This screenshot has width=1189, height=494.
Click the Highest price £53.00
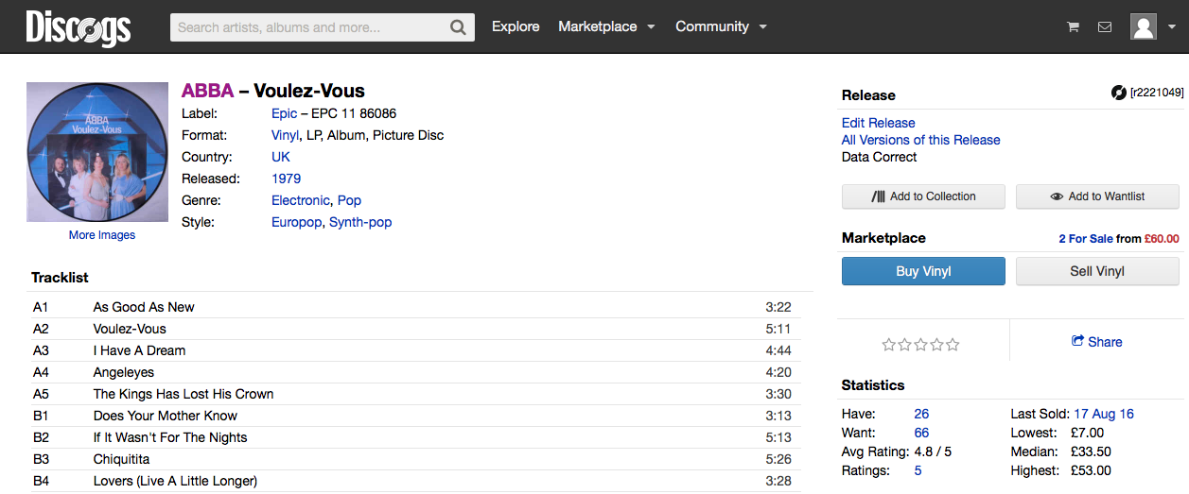(x=1092, y=470)
